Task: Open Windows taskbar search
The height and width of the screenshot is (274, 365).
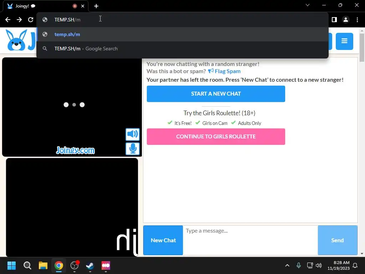Action: point(27,265)
